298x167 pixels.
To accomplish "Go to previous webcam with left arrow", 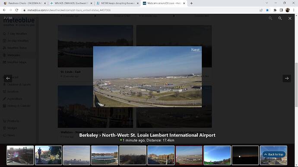I will coord(8,78).
